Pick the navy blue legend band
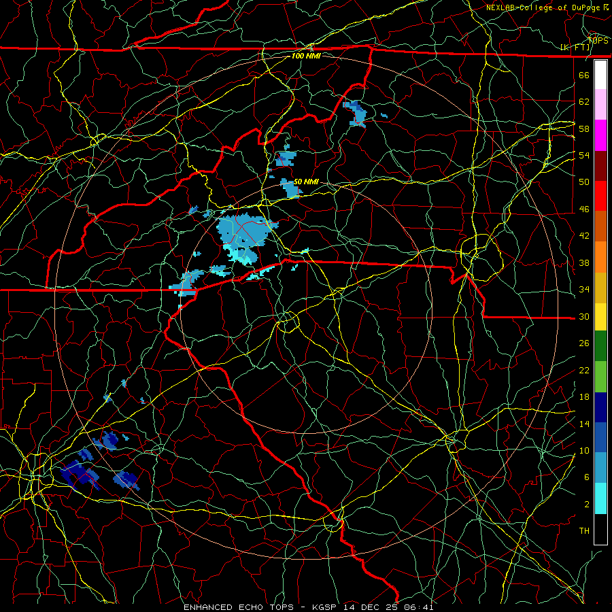Viewport: 612px width, 612px height. coord(600,407)
